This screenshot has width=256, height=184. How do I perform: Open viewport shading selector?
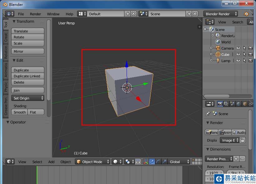tap(117, 162)
